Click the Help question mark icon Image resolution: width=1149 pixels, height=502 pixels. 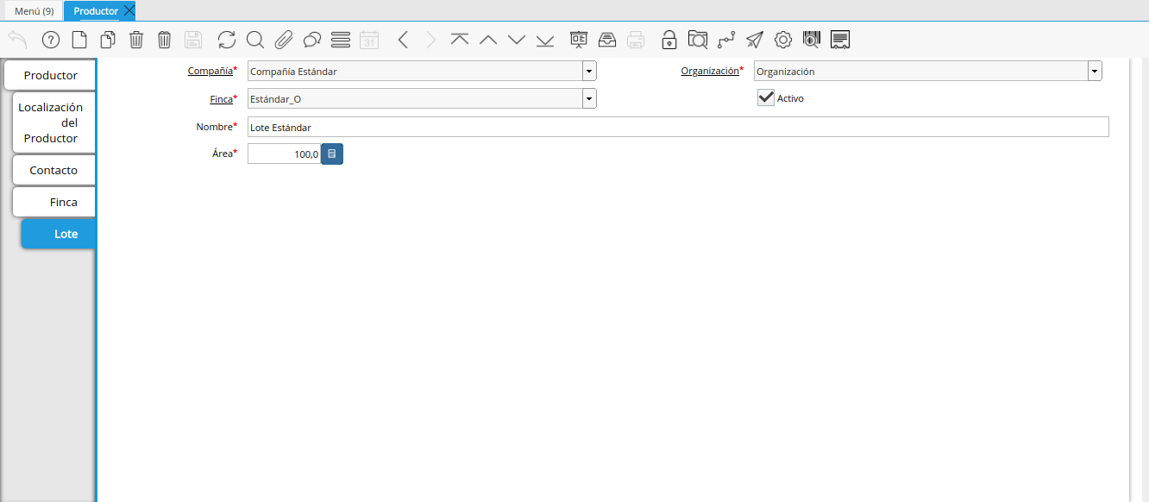point(51,40)
